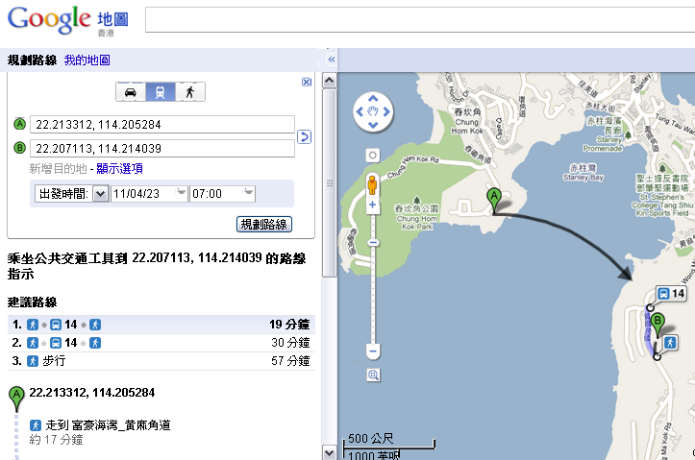Click the circle button below pan control
This screenshot has width=695, height=460.
tap(373, 156)
